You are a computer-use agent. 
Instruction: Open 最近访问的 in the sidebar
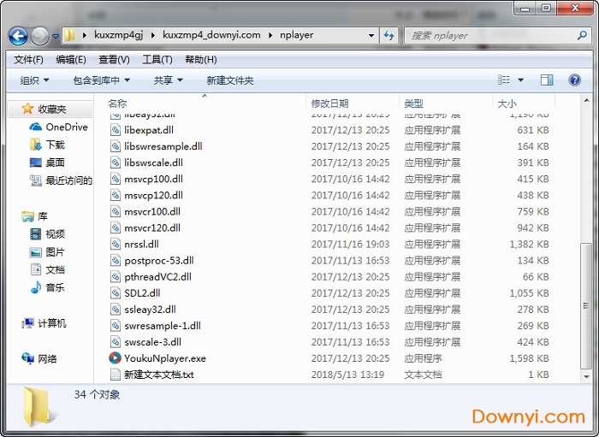click(x=68, y=180)
